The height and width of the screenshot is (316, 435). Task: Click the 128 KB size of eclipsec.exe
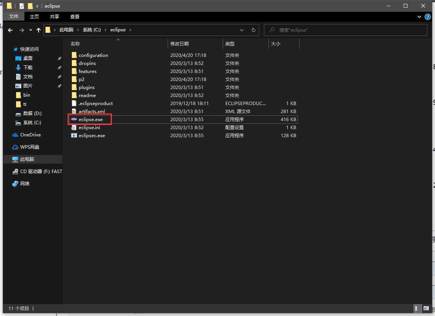click(288, 136)
